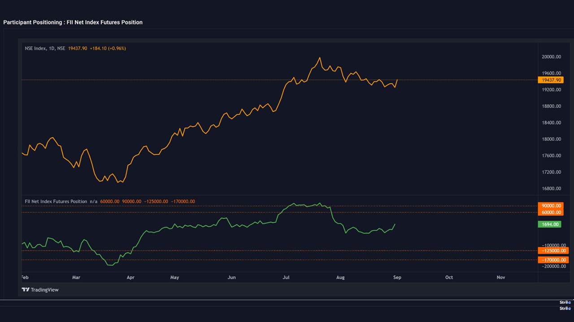Click the -200000.00 indicator scale tick
This screenshot has height=322, width=574.
552,267
